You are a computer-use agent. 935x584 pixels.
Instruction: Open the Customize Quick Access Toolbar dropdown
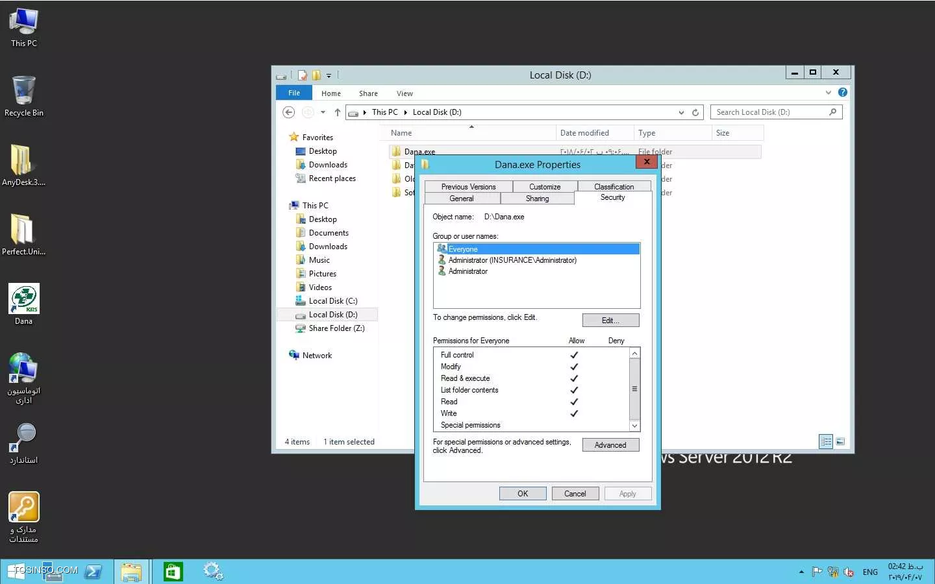[329, 76]
